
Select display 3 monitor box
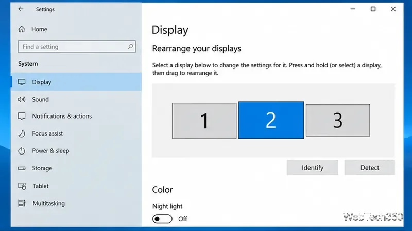point(338,120)
